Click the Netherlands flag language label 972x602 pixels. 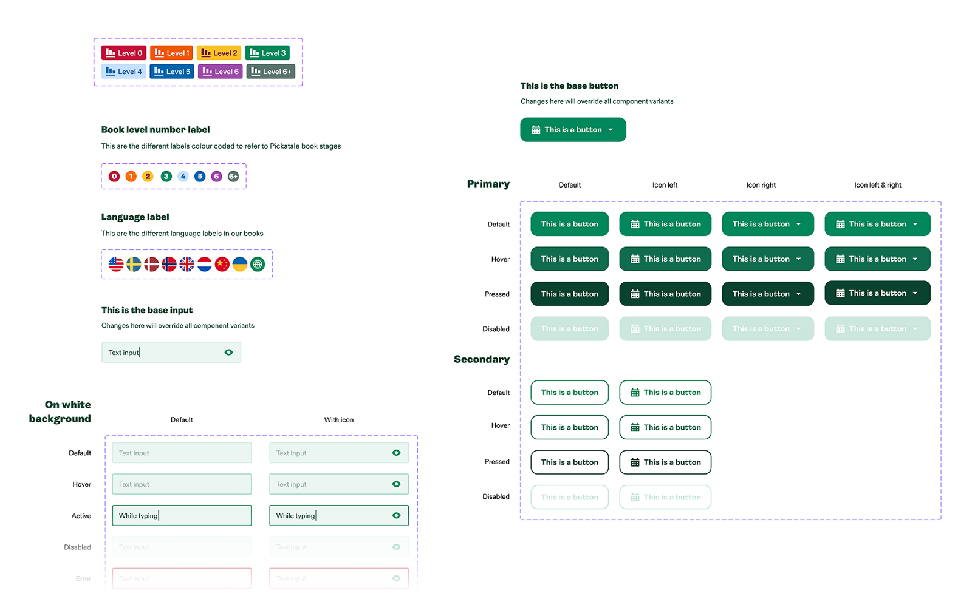click(205, 264)
